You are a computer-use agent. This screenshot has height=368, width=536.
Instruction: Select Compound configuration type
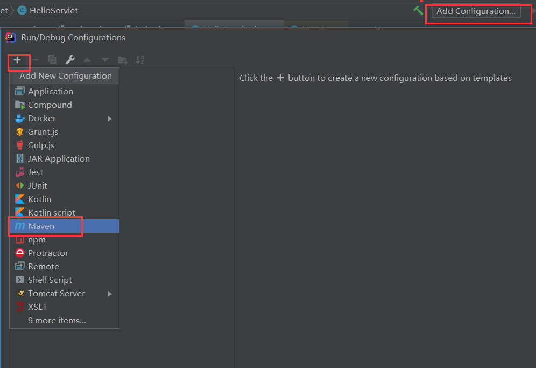pyautogui.click(x=64, y=105)
